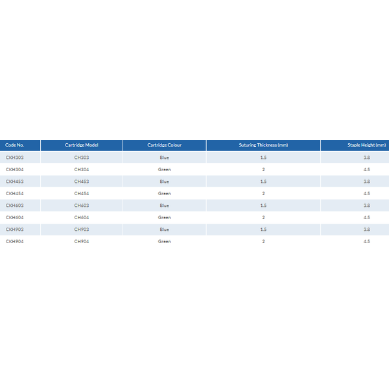Select code cell "CKH453"
The image size is (389, 389).
tap(15, 182)
